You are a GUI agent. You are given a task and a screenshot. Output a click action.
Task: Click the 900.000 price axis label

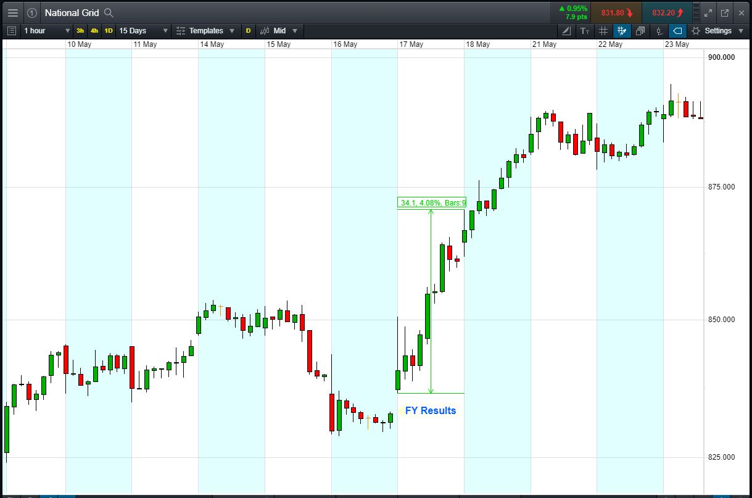pos(722,57)
